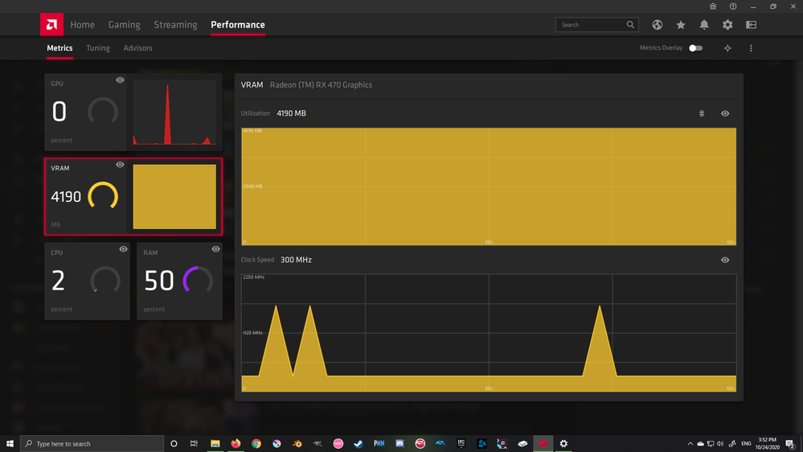This screenshot has height=452, width=803.
Task: Open the Action Center notification icon
Action: (790, 444)
